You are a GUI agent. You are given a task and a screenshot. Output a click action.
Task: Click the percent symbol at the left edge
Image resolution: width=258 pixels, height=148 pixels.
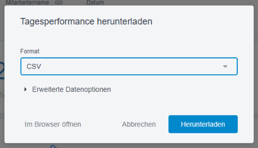[2, 95]
